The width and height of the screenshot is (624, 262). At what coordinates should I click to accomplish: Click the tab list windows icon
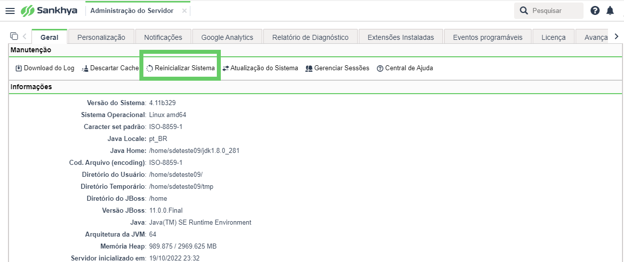coord(14,36)
